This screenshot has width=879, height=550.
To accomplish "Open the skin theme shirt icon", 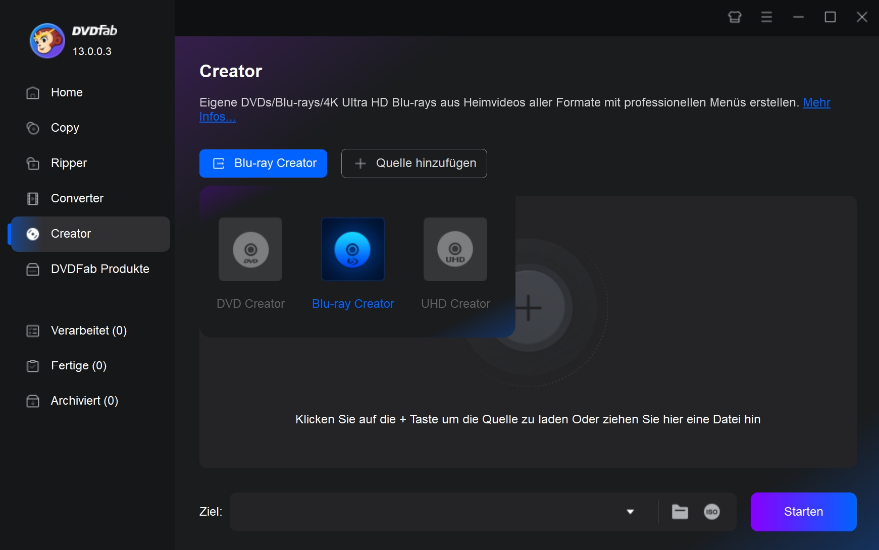I will (x=735, y=17).
